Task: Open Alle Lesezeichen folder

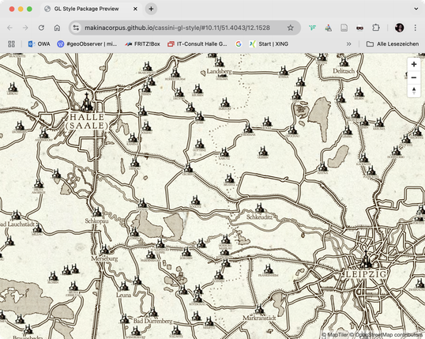Action: pyautogui.click(x=393, y=44)
